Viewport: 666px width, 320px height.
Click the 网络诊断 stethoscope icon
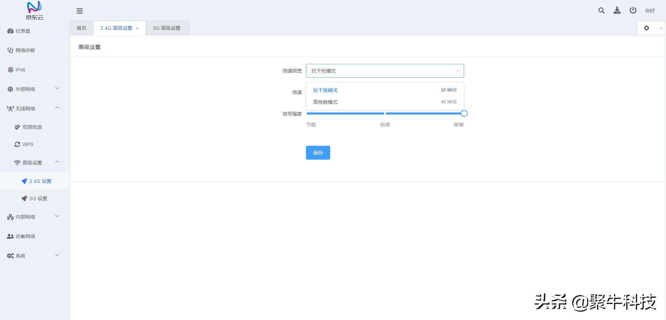pyautogui.click(x=10, y=50)
